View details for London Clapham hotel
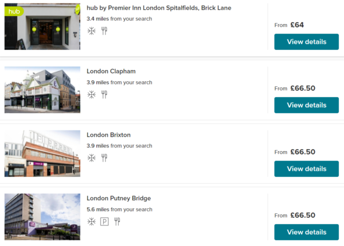Viewport: 344px width, 246px height. [x=306, y=105]
